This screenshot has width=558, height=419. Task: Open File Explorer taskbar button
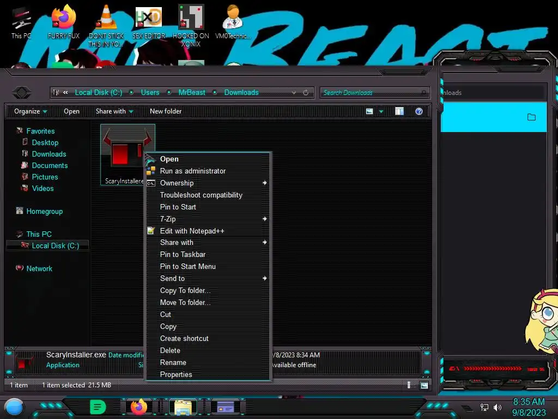click(183, 407)
